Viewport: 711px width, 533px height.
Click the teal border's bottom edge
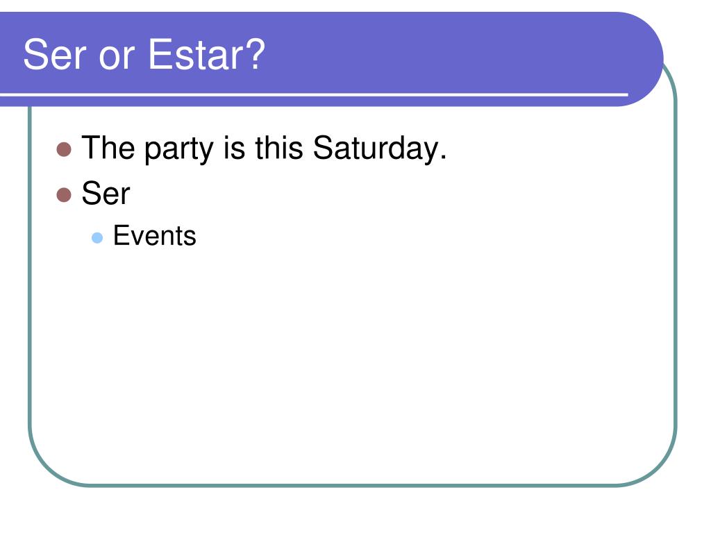pos(353,485)
